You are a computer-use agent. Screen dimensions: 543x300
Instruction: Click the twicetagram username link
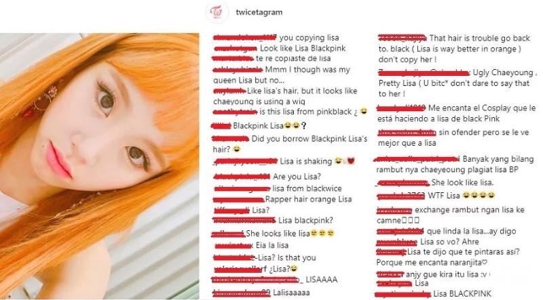259,12
